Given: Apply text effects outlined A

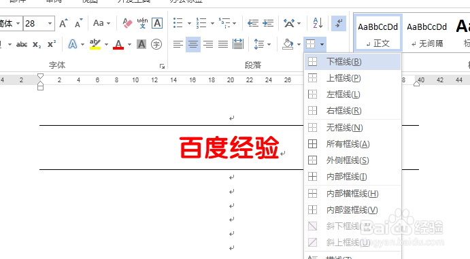Looking at the screenshot, I should coord(73,44).
